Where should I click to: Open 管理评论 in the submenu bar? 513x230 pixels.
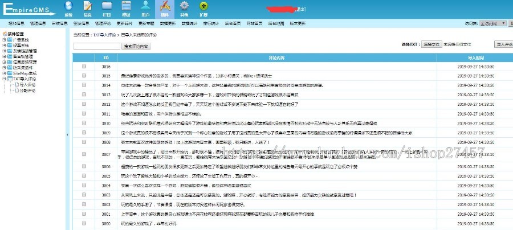pyautogui.click(x=103, y=23)
